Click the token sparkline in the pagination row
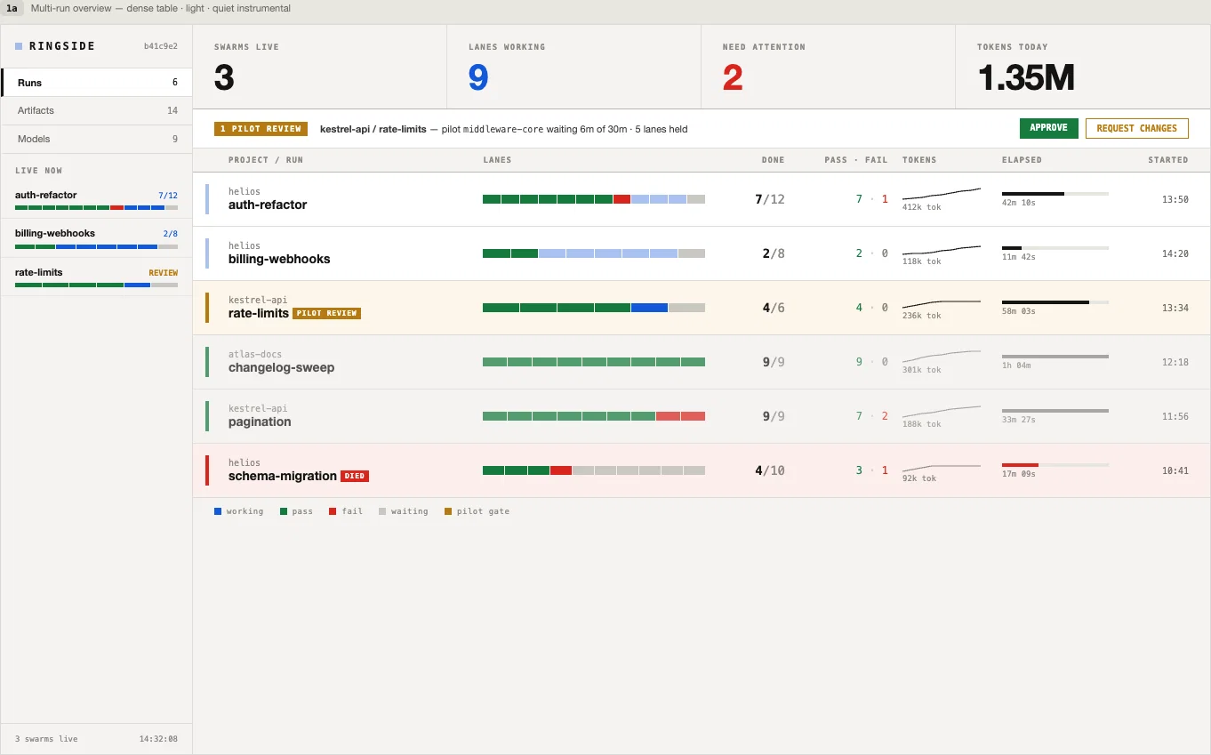This screenshot has width=1211, height=755. coord(942,412)
